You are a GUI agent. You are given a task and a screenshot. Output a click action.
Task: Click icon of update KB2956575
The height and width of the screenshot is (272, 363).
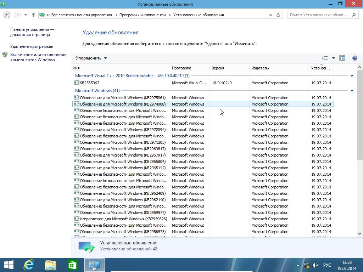[77, 231]
